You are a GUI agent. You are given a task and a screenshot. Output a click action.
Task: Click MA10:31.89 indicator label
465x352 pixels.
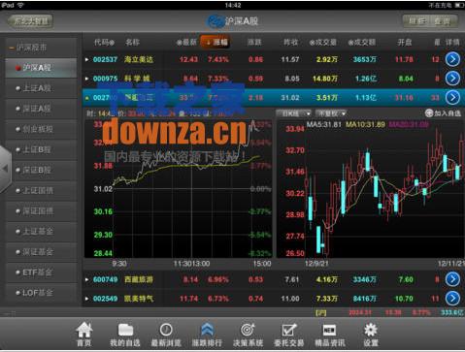tap(366, 124)
